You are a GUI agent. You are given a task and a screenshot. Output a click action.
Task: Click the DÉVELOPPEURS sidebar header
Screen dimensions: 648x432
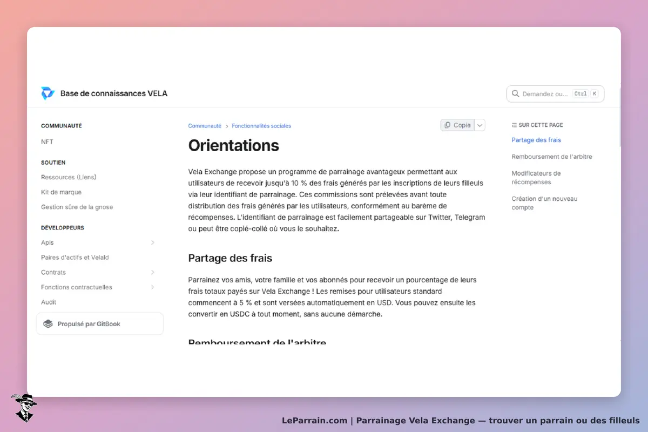tap(63, 228)
